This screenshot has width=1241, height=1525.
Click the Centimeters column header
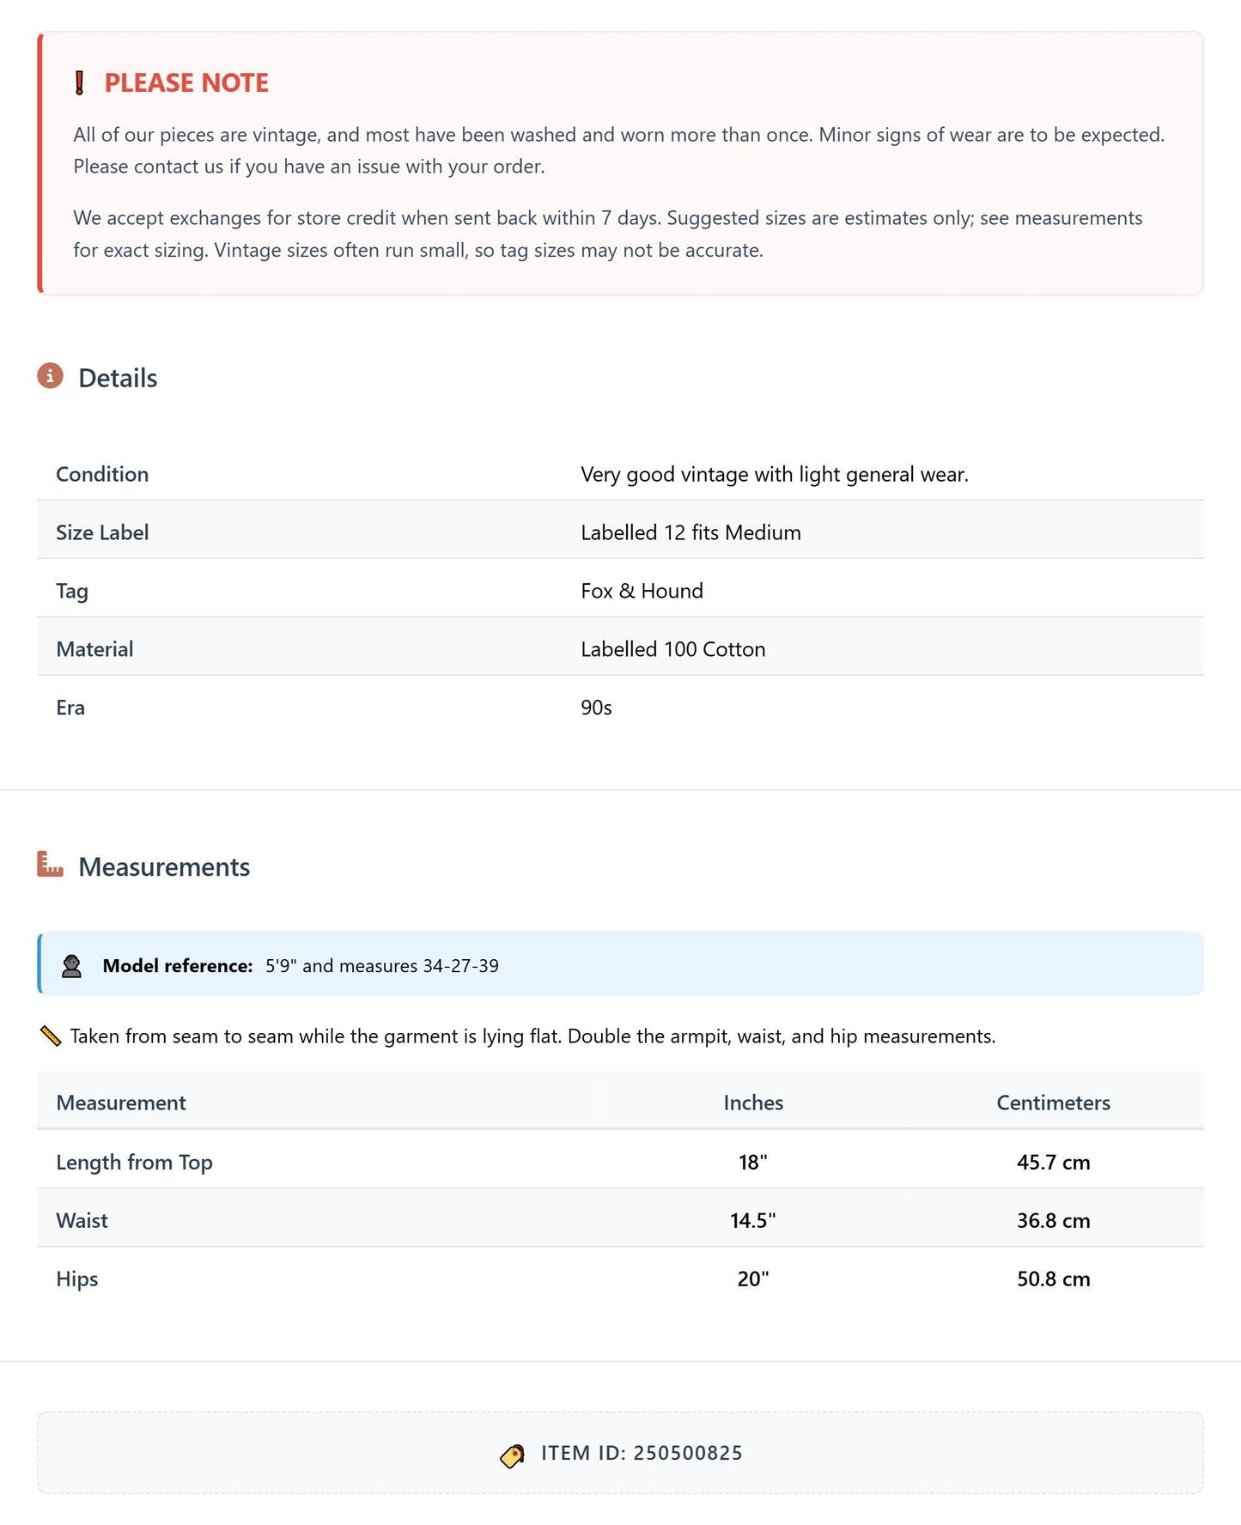pyautogui.click(x=1053, y=1103)
